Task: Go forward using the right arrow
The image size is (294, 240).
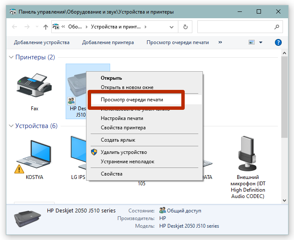Action: click(x=27, y=27)
